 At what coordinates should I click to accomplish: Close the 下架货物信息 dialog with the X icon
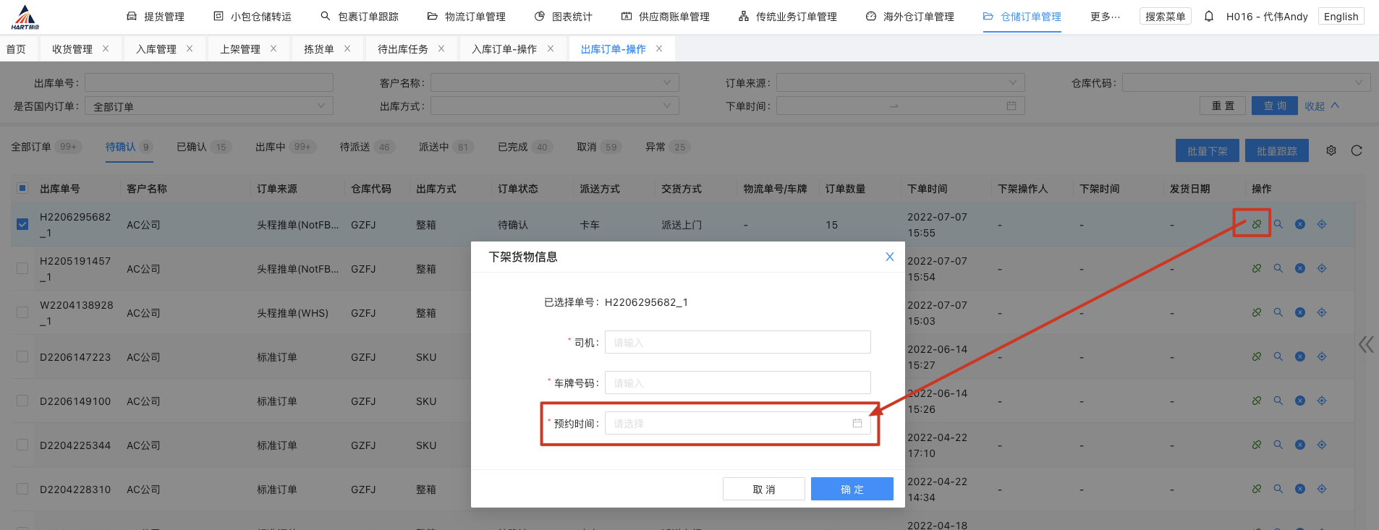point(890,257)
